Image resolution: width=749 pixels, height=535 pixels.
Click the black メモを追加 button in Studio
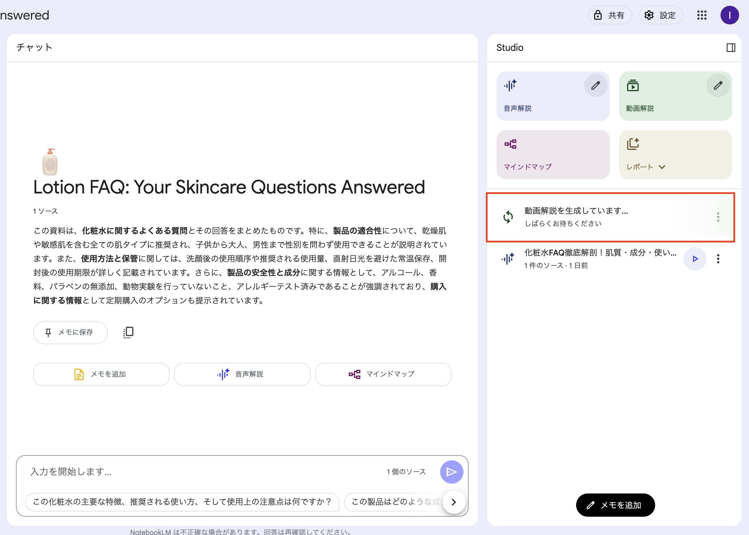click(x=615, y=505)
